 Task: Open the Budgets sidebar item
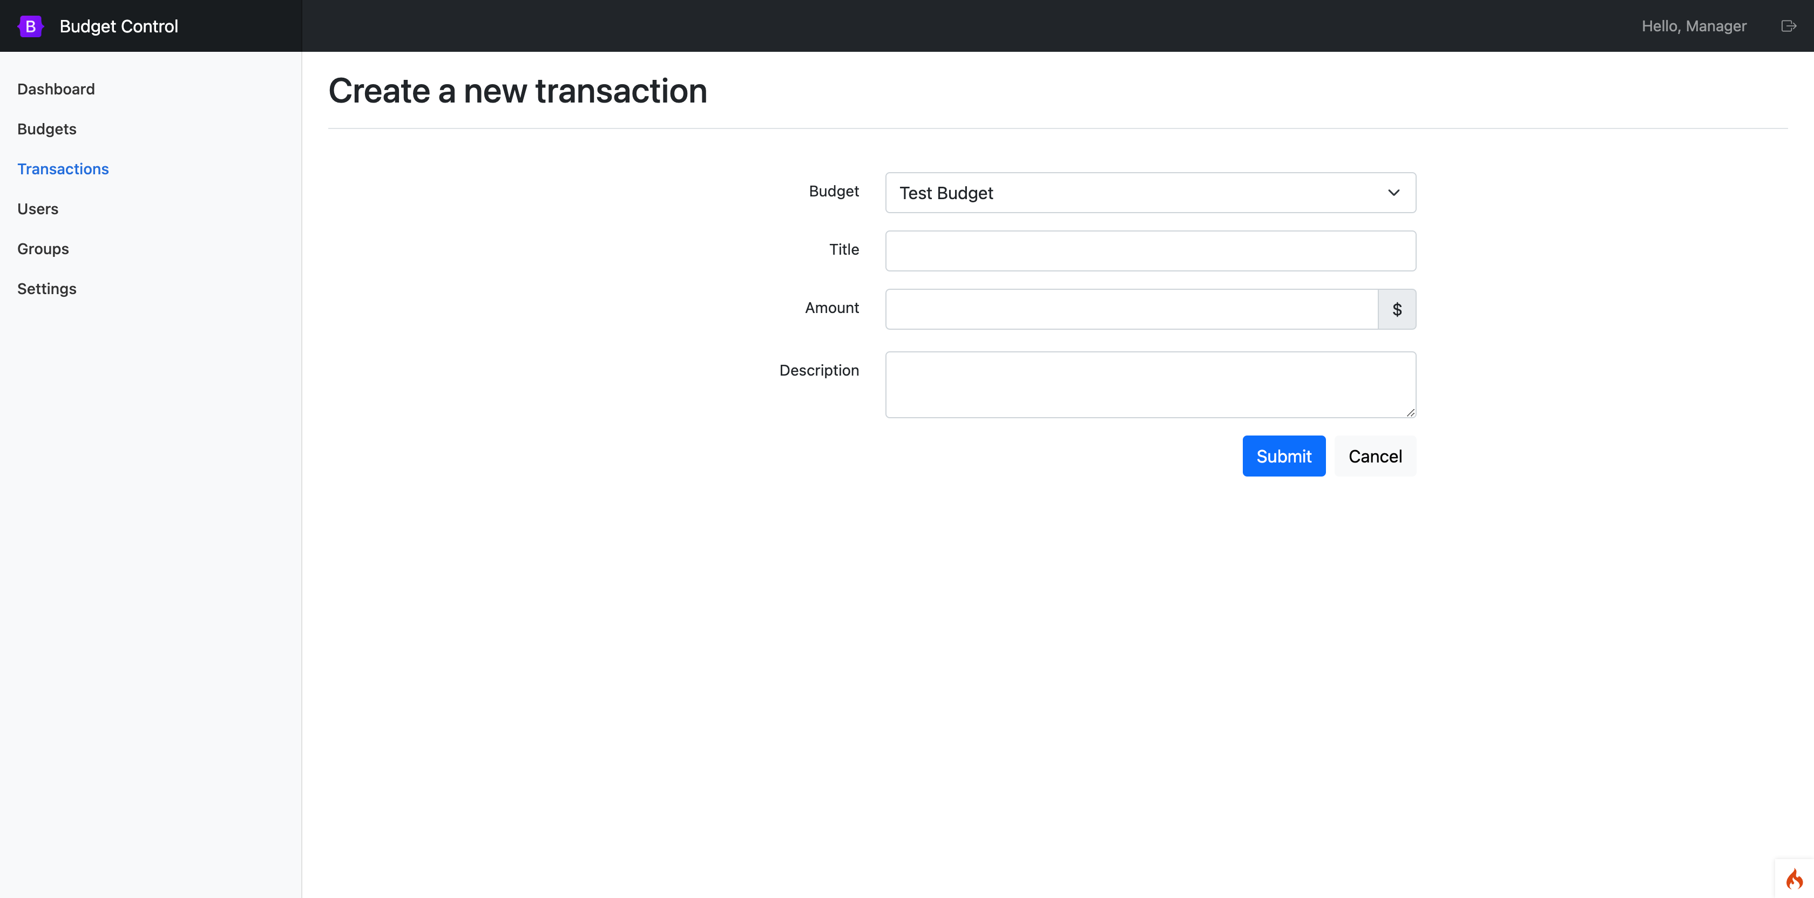coord(46,130)
